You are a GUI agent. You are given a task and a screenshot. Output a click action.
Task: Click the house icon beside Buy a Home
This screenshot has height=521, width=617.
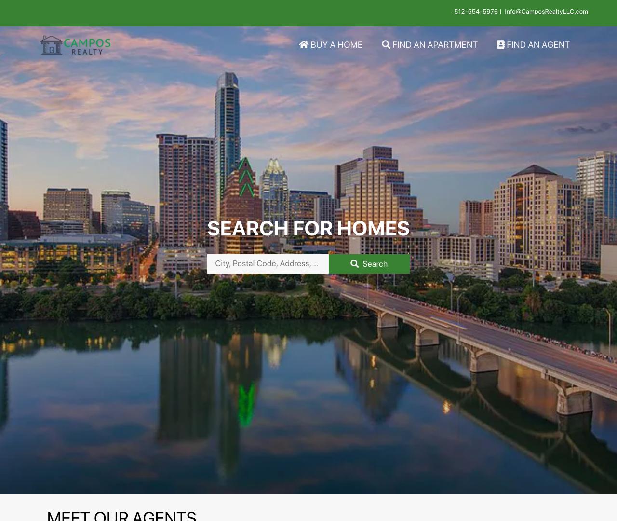(304, 45)
